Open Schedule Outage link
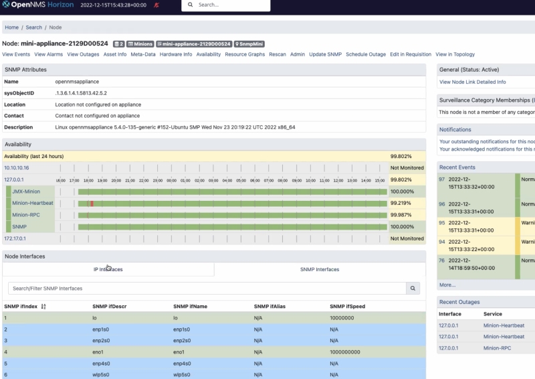The height and width of the screenshot is (379, 535). pos(366,54)
